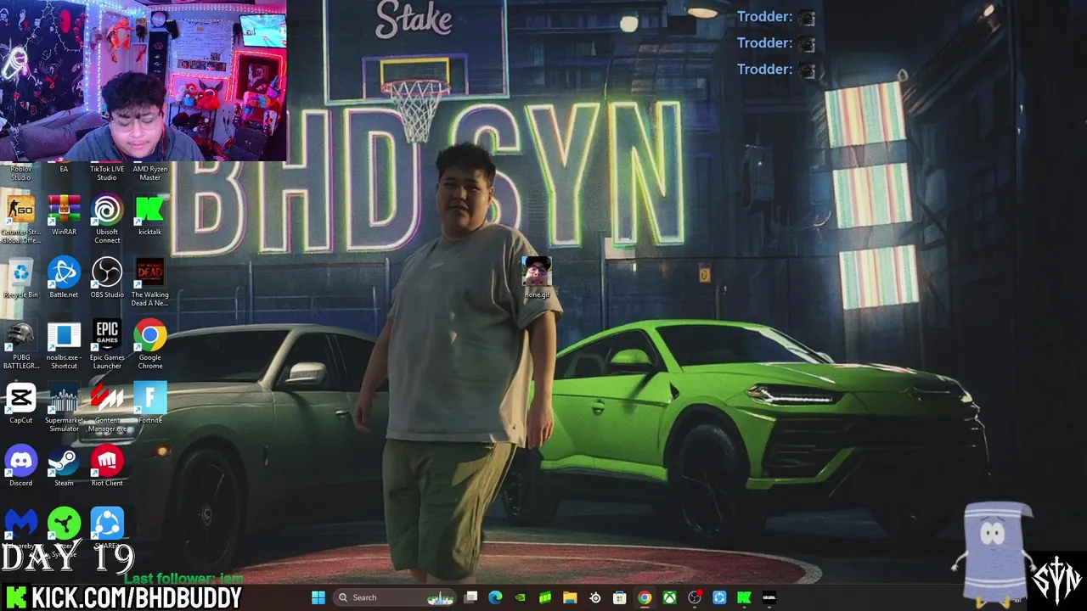Open the Riot Client desktop shortcut

(x=107, y=466)
